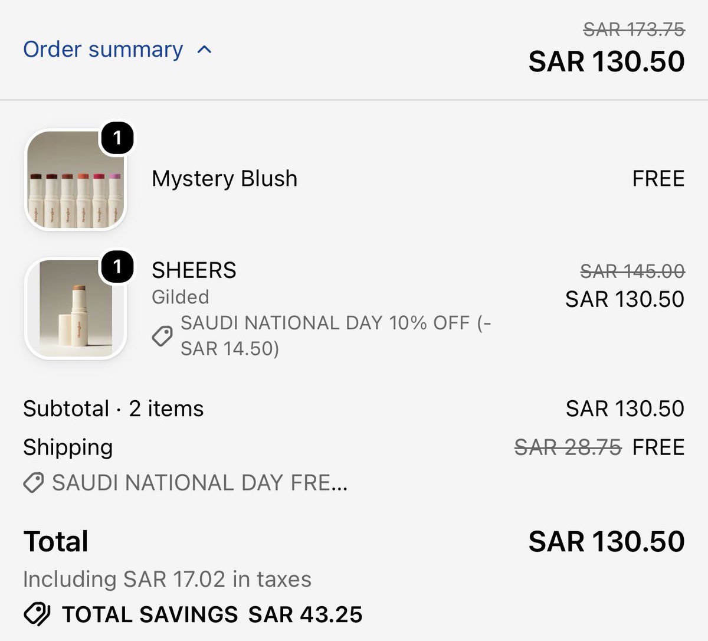Screen dimensions: 708x641
Task: Click shipping discount tag icon
Action: 34,483
